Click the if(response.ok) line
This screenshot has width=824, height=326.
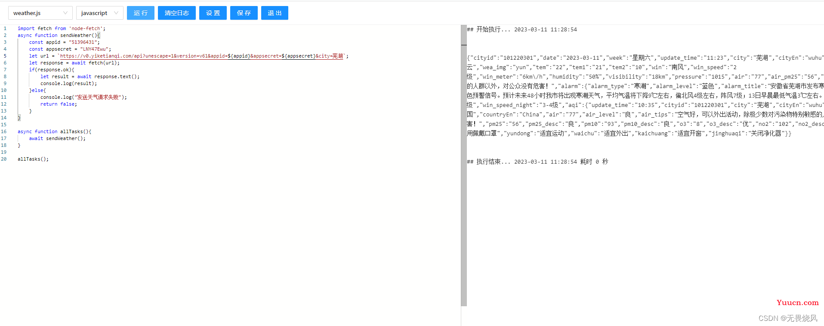click(x=52, y=70)
